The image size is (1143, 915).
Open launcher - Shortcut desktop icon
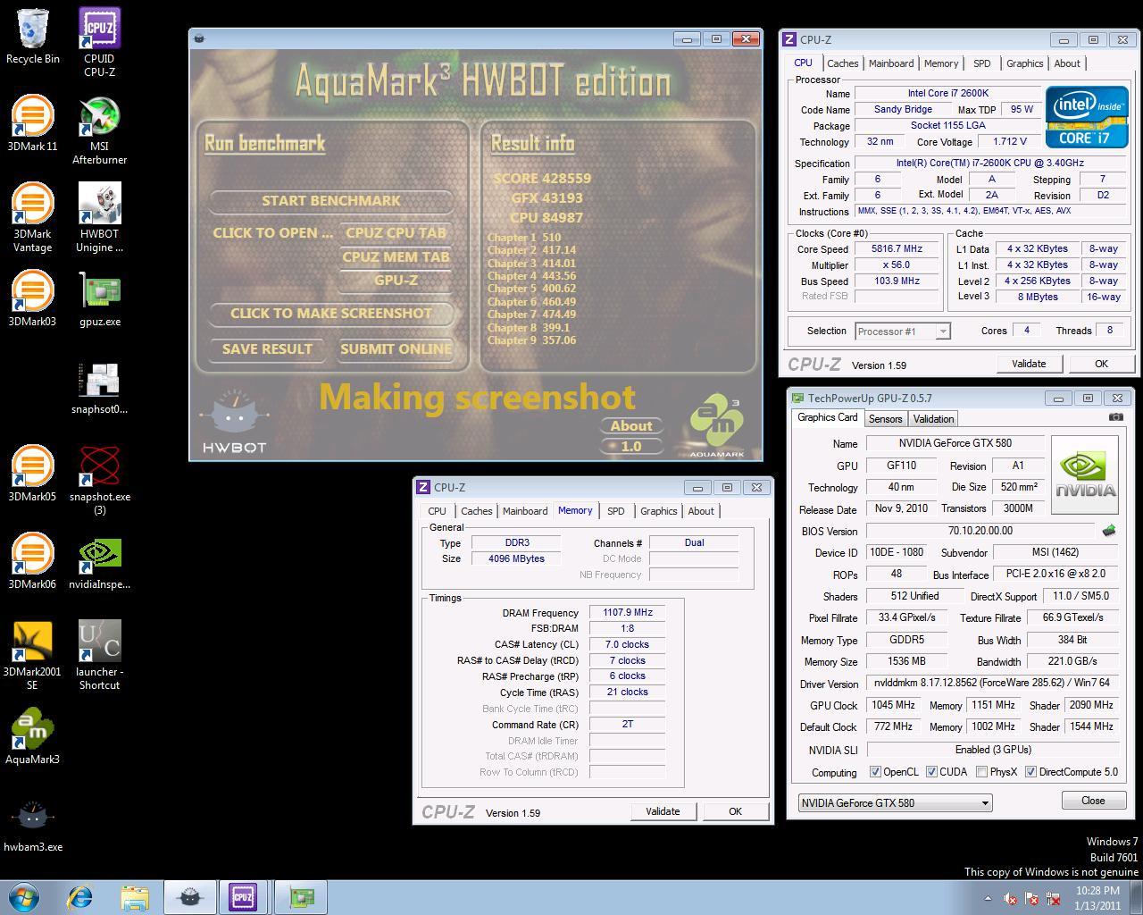[99, 656]
